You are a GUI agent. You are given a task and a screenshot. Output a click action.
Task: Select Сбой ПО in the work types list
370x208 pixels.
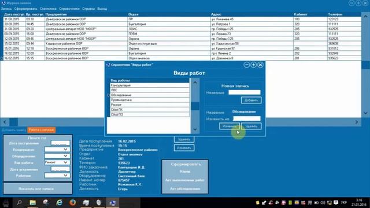click(150, 114)
